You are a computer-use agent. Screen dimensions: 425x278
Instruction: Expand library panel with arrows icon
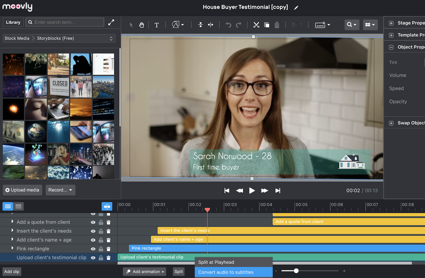pyautogui.click(x=111, y=22)
